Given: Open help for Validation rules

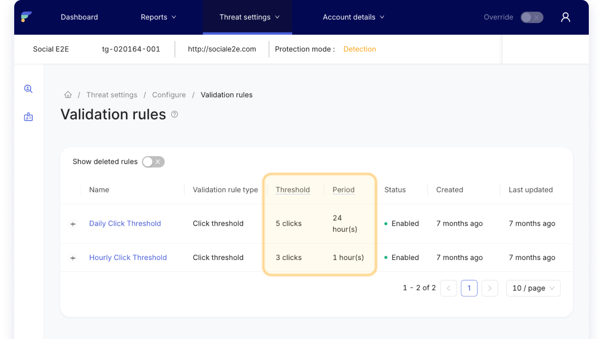Looking at the screenshot, I should click(x=174, y=114).
